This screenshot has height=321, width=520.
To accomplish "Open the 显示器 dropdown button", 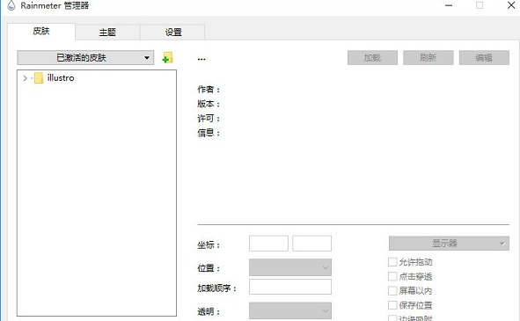I will pos(449,244).
